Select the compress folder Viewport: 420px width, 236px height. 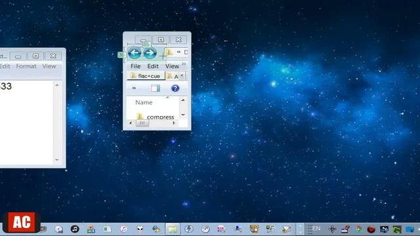[156, 117]
